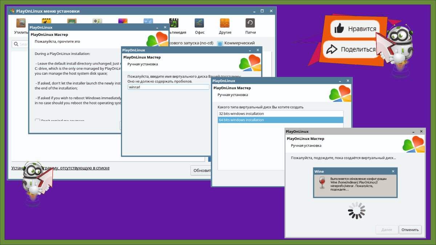Select 32 bits windows installation
The width and height of the screenshot is (436, 245).
point(280,114)
